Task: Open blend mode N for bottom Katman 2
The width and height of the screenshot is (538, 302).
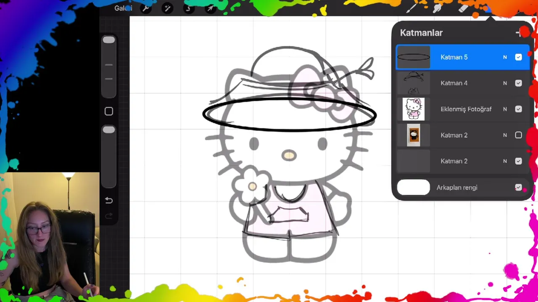Action: click(505, 161)
